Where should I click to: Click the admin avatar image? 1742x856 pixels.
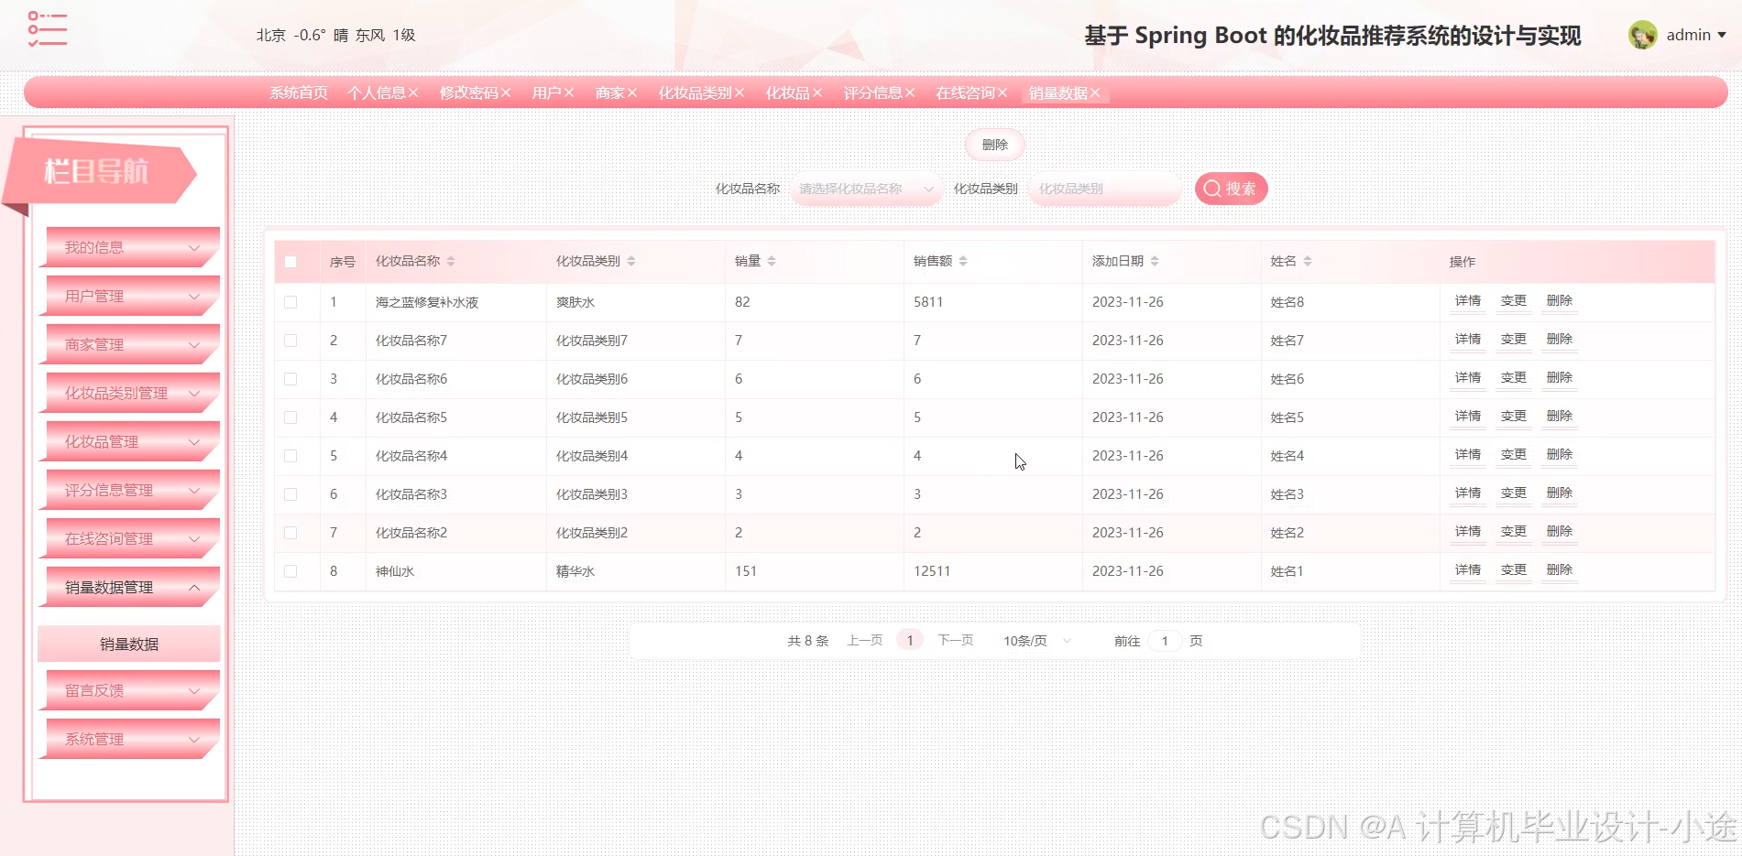point(1642,35)
